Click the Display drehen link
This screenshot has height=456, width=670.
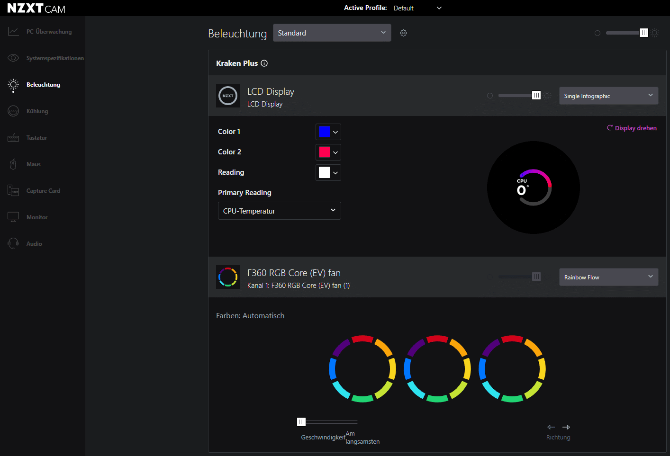pyautogui.click(x=632, y=128)
